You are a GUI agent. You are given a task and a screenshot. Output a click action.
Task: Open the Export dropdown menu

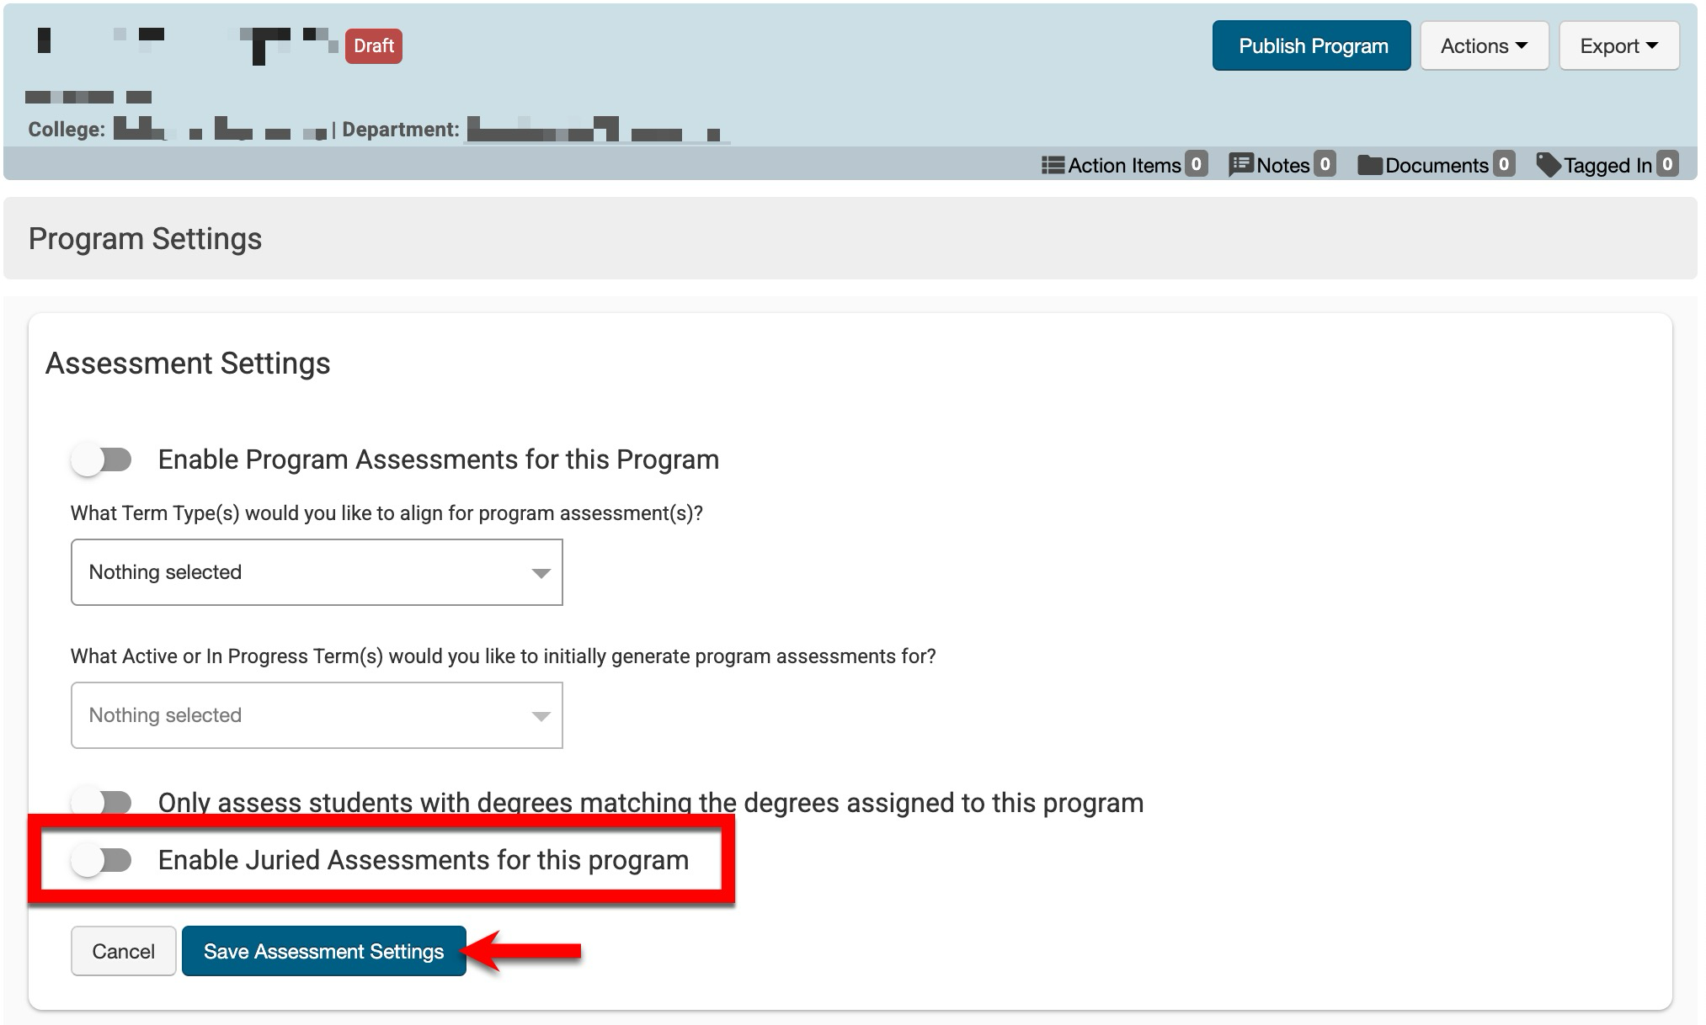click(1618, 45)
